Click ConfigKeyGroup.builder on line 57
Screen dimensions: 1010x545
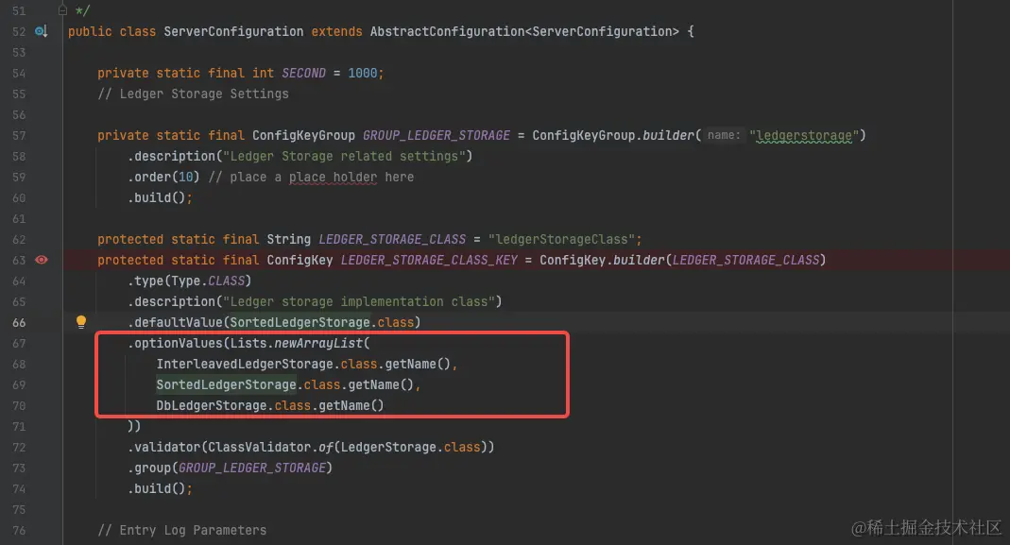tap(612, 135)
